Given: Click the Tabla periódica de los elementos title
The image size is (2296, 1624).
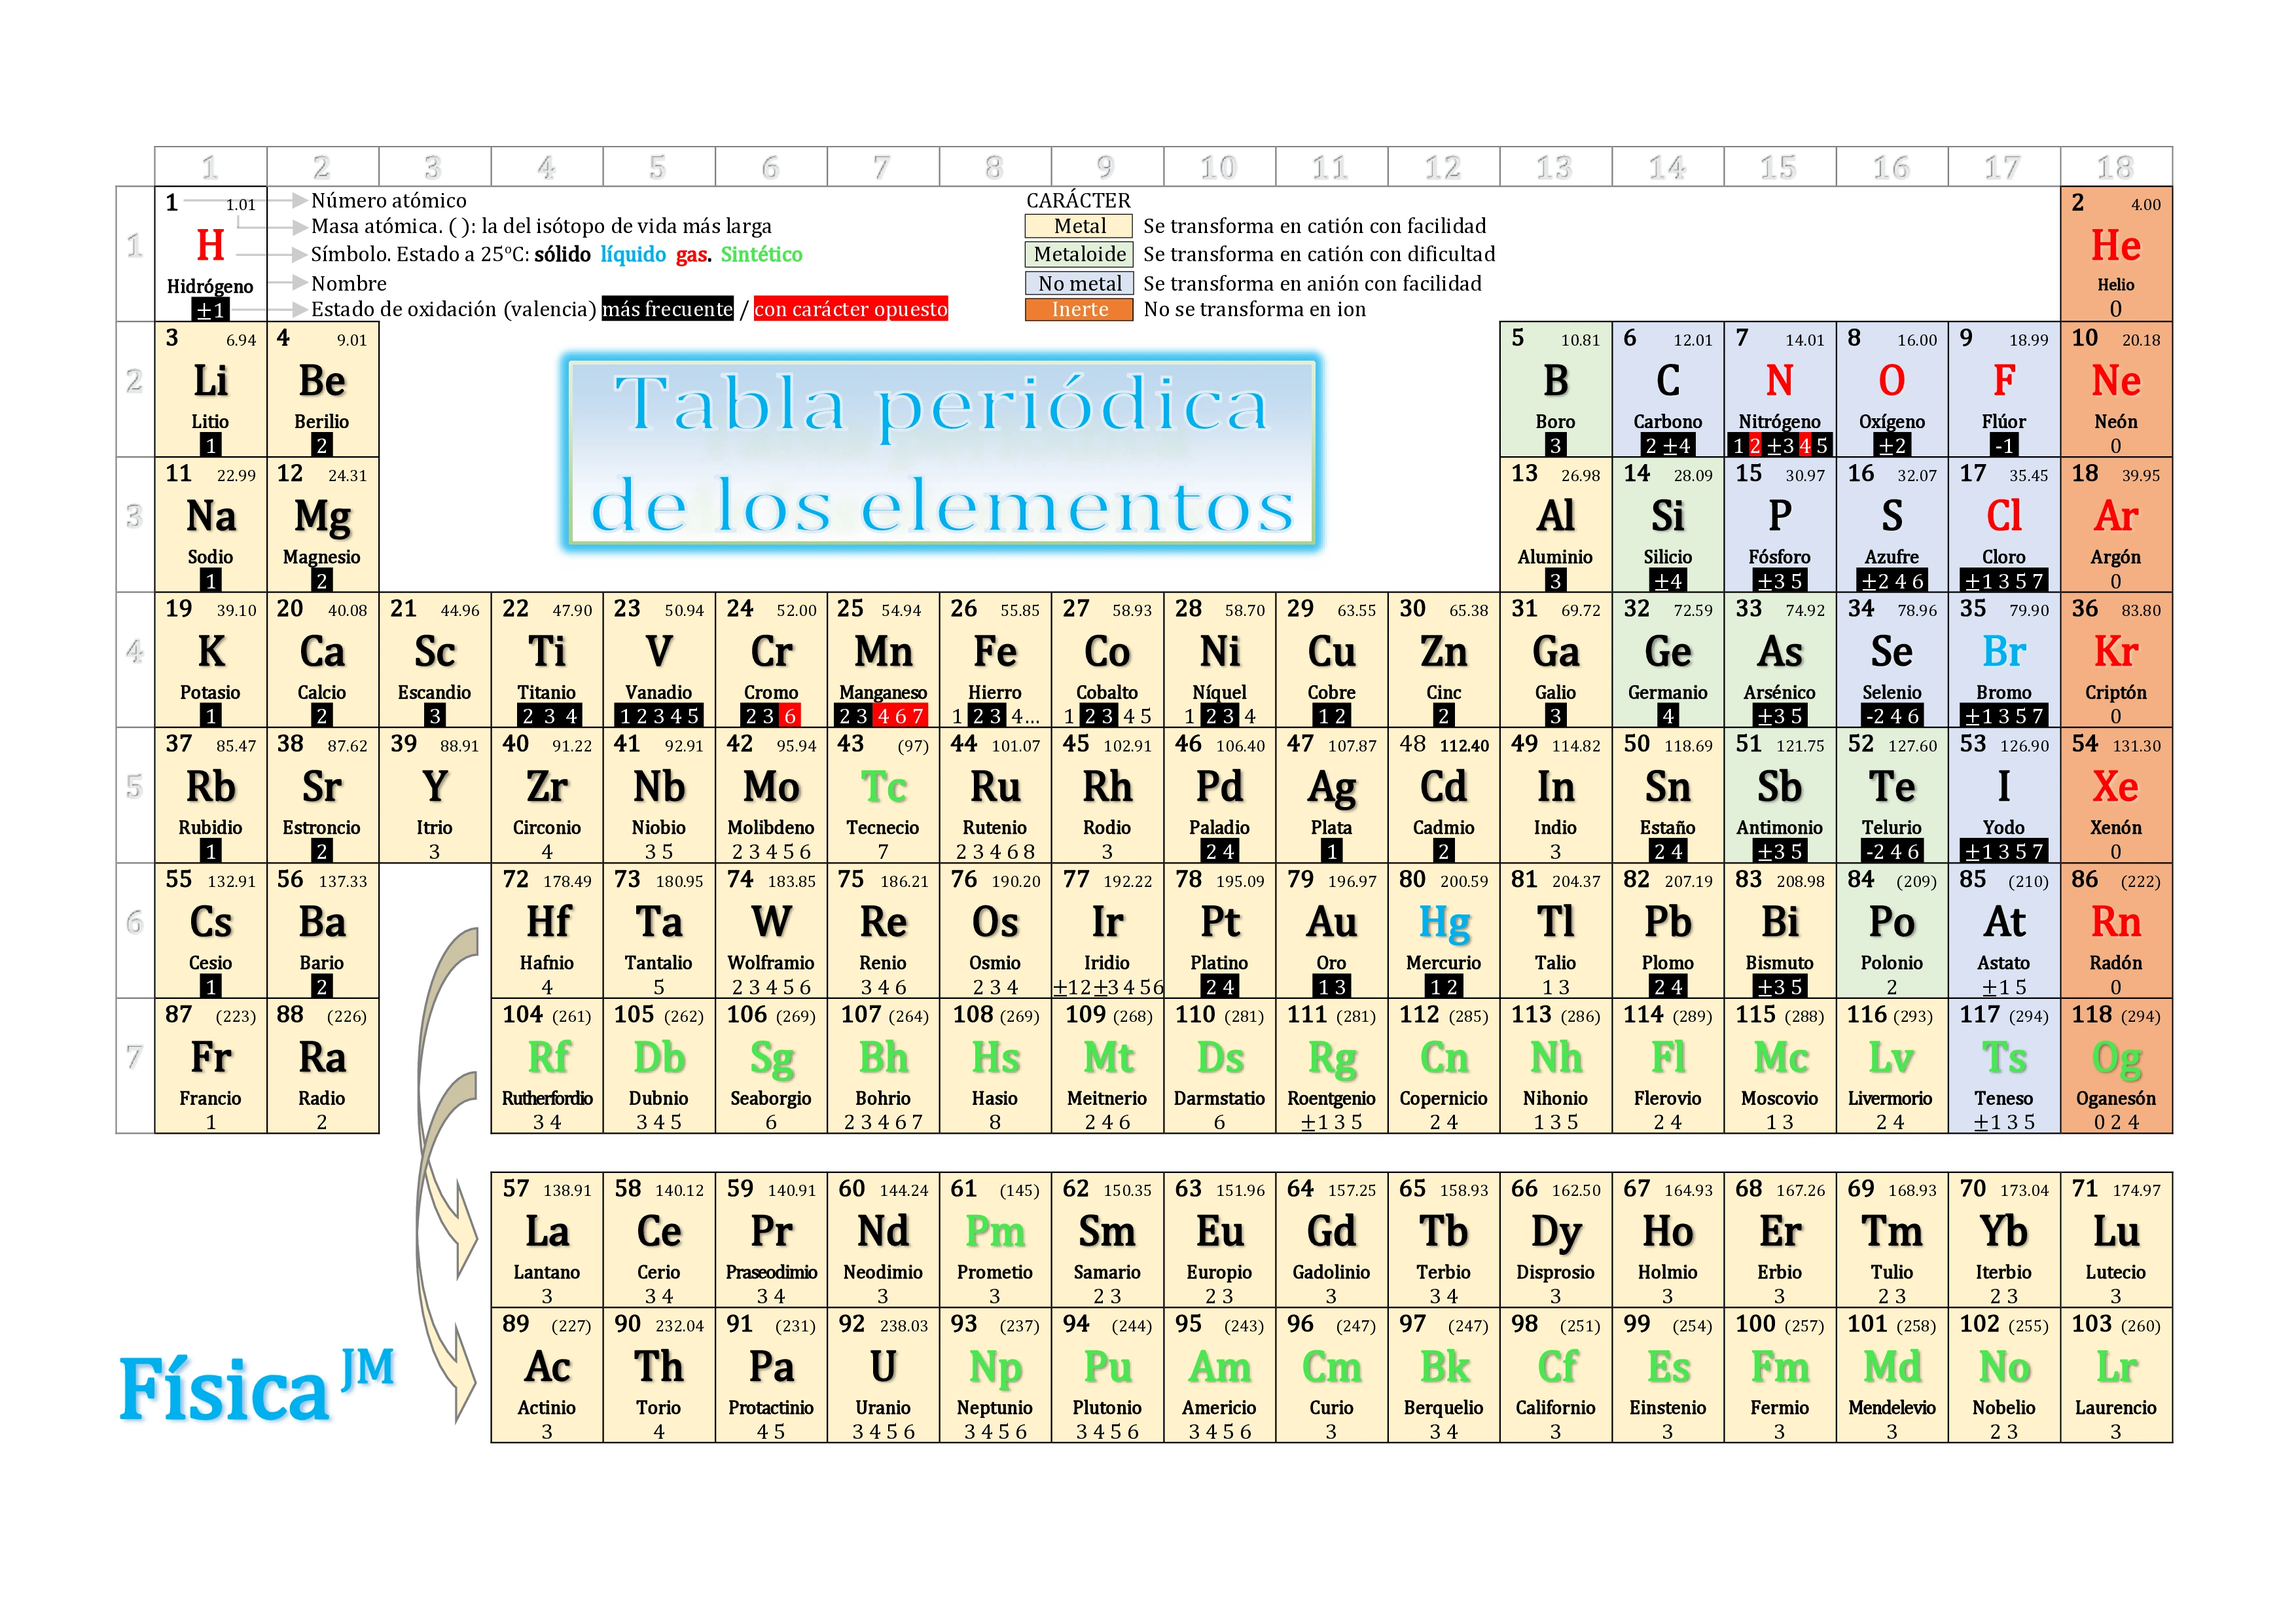Looking at the screenshot, I should [941, 452].
